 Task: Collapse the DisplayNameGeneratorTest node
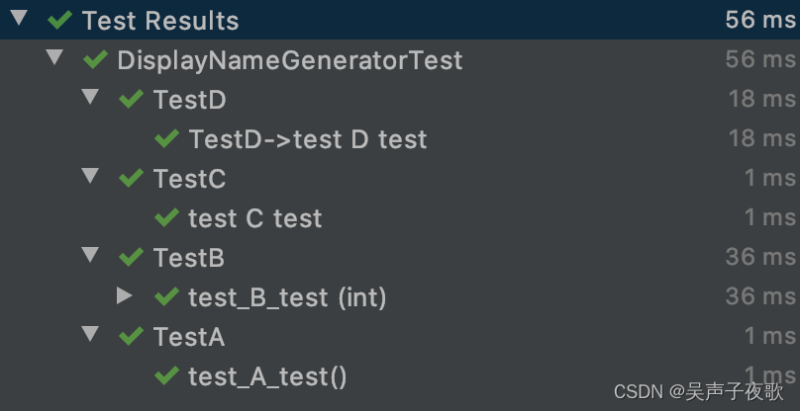tap(54, 58)
